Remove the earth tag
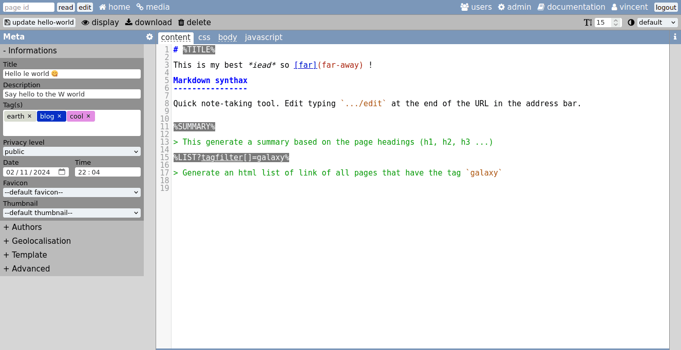The height and width of the screenshot is (350, 681). tap(29, 116)
